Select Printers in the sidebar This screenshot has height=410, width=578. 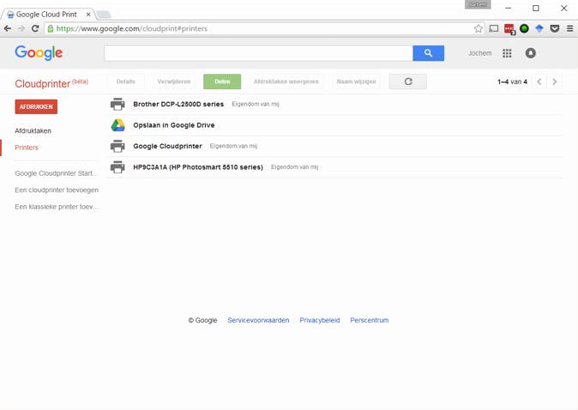[x=27, y=148]
